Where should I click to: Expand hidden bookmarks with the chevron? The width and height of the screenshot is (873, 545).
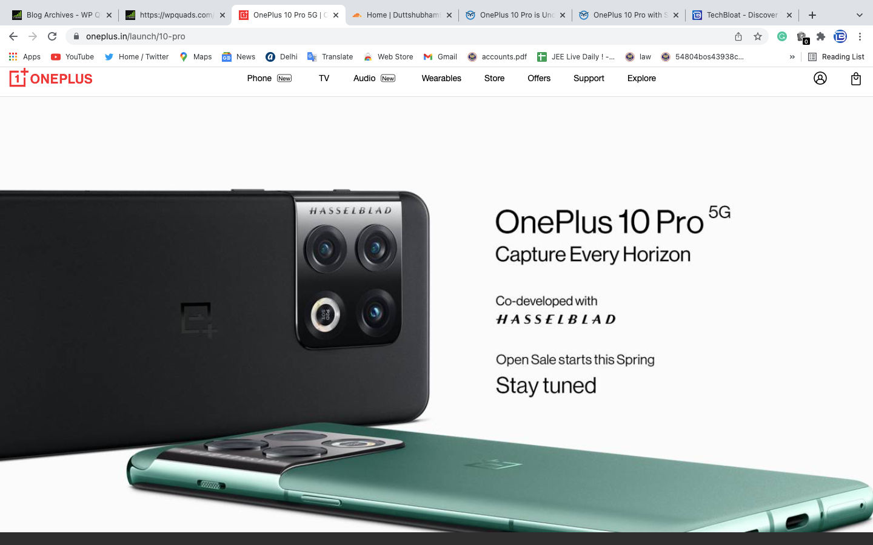792,57
